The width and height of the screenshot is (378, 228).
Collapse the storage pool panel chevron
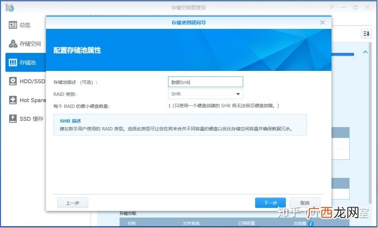point(365,52)
